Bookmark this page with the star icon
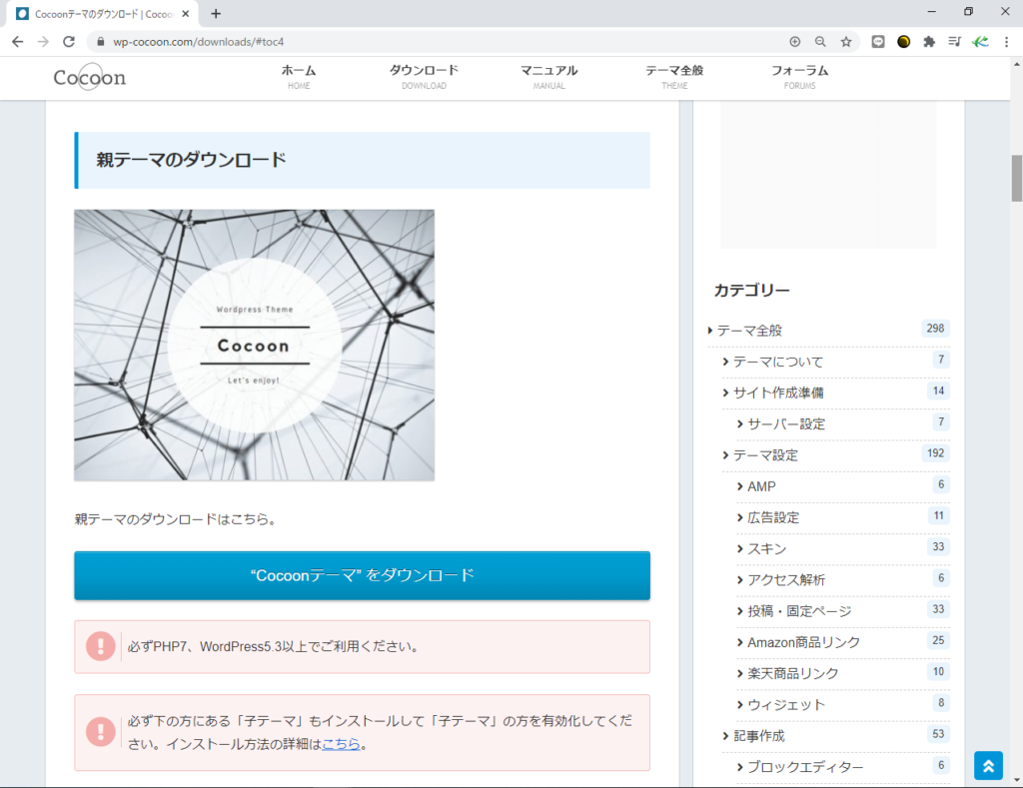The image size is (1023, 788). (x=846, y=42)
